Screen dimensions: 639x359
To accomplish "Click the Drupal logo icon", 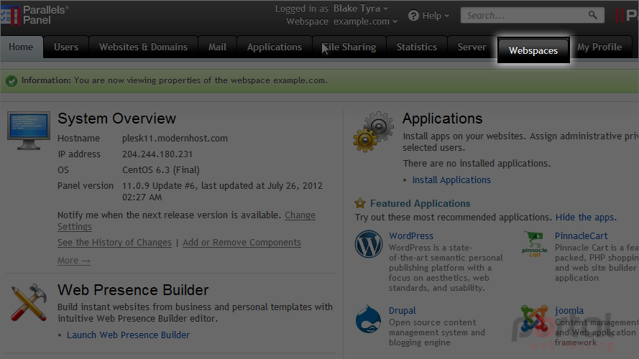I will [368, 319].
